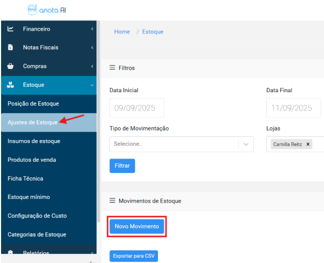The width and height of the screenshot is (324, 263).
Task: Collapse the Estoque menu section
Action: point(92,85)
